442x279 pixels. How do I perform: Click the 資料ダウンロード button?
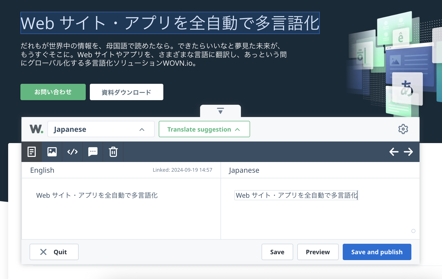coord(126,92)
